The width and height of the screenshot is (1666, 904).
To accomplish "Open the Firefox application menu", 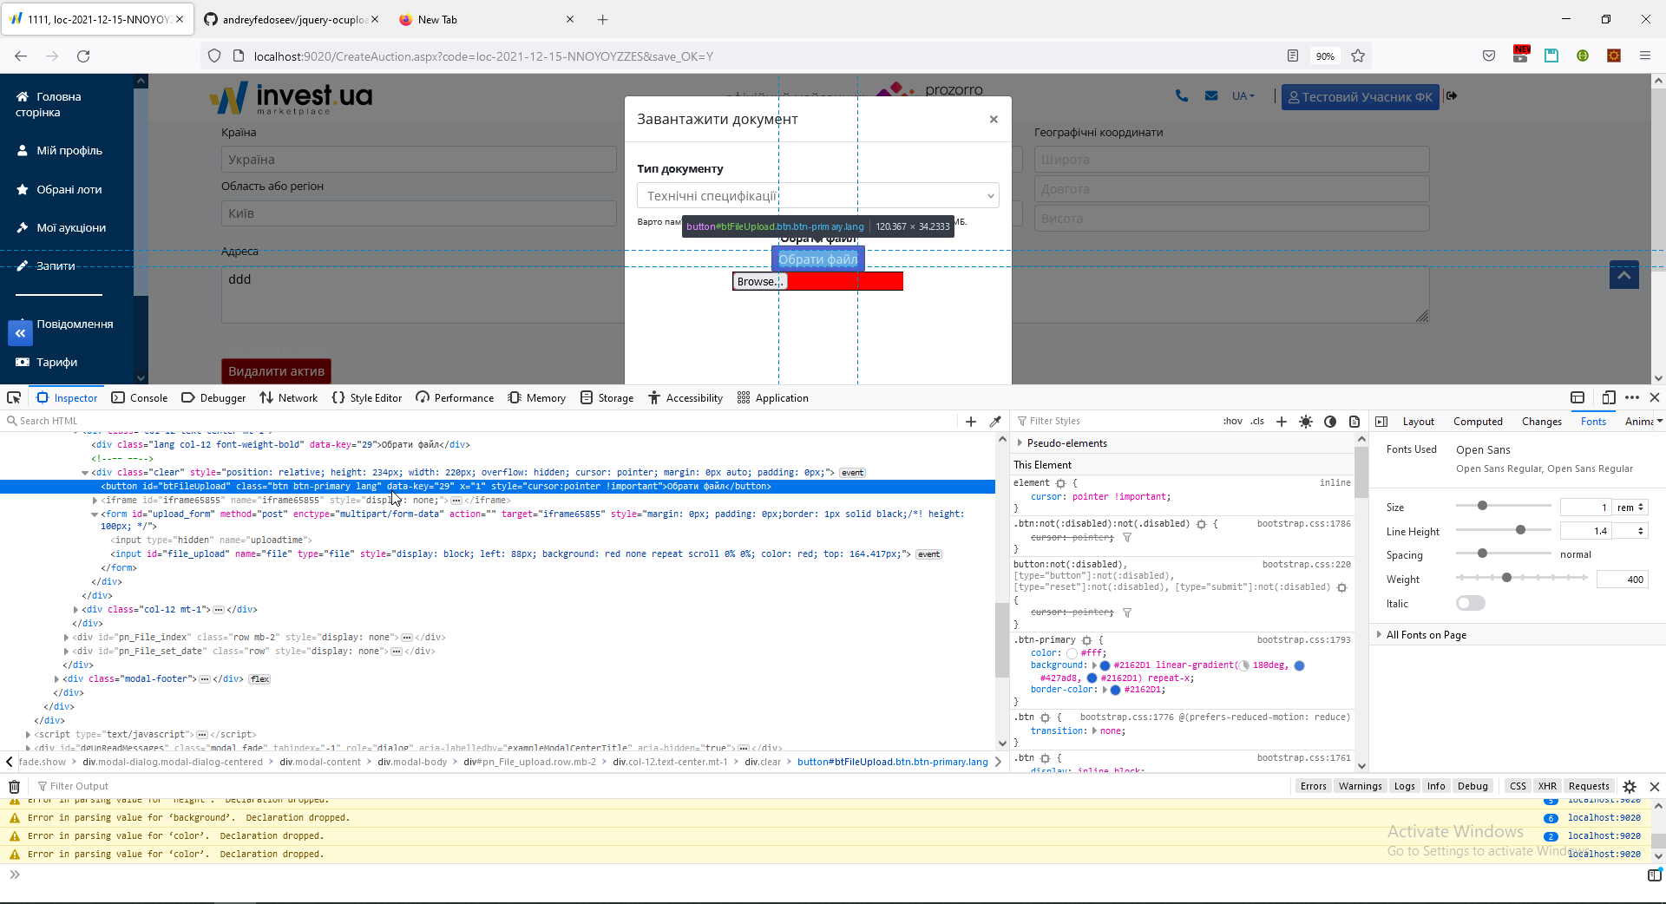I will click(1644, 56).
